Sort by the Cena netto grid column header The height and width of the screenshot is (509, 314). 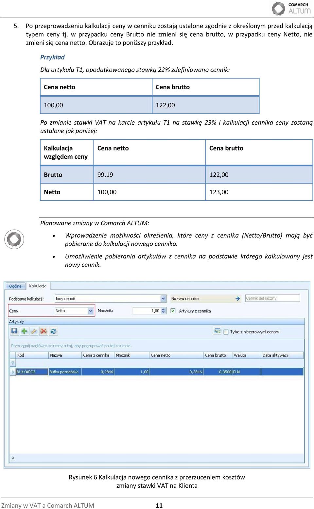coord(176,355)
